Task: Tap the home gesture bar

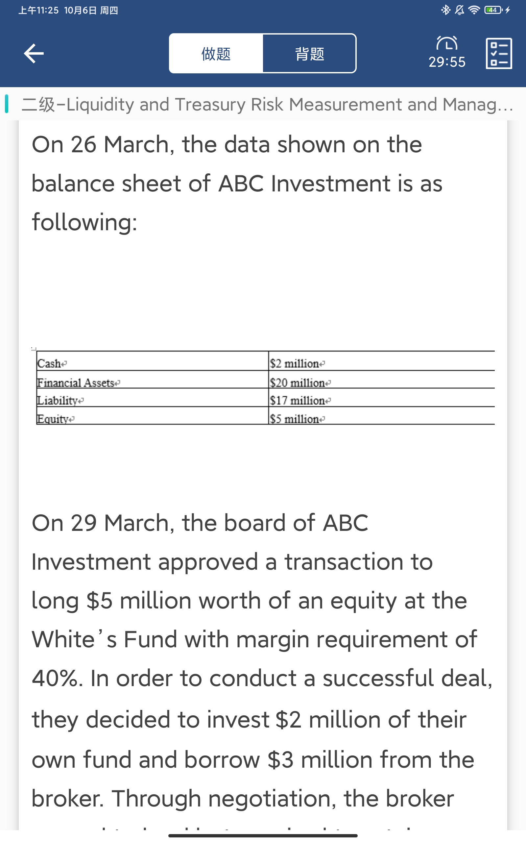Action: tap(263, 835)
